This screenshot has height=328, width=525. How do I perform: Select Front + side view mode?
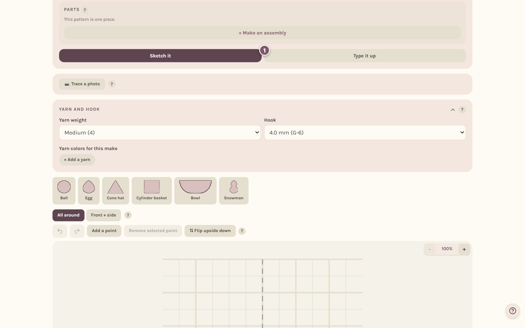[x=103, y=215]
